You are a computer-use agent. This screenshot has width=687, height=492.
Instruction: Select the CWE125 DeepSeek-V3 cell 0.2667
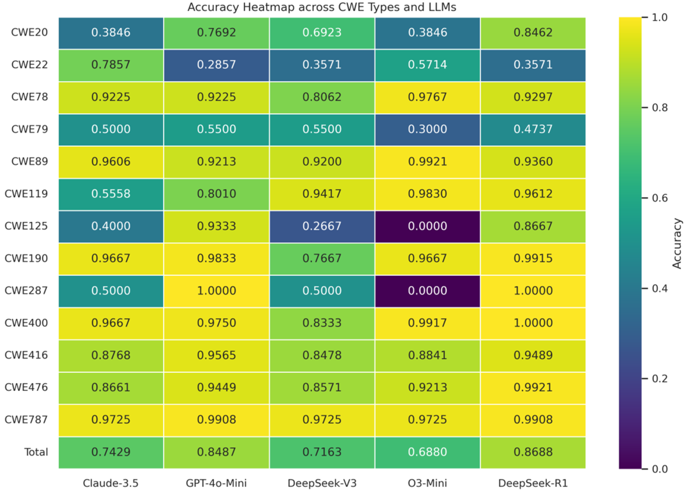pyautogui.click(x=322, y=227)
